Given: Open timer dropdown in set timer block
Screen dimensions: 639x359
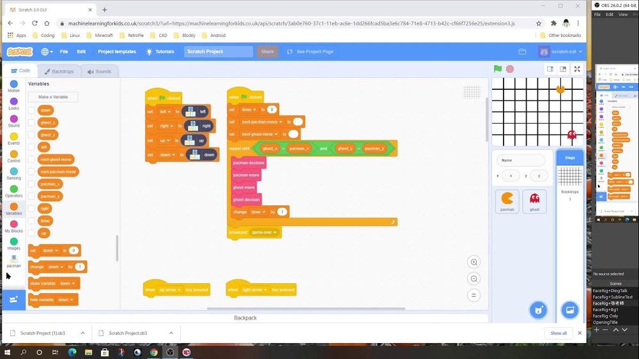Looking at the screenshot, I should pyautogui.click(x=249, y=110).
